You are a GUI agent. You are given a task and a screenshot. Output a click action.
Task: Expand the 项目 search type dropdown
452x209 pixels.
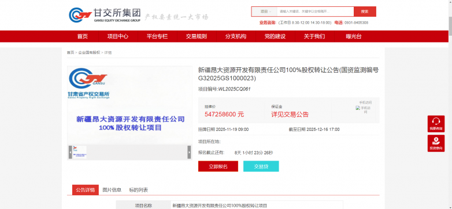click(x=265, y=12)
